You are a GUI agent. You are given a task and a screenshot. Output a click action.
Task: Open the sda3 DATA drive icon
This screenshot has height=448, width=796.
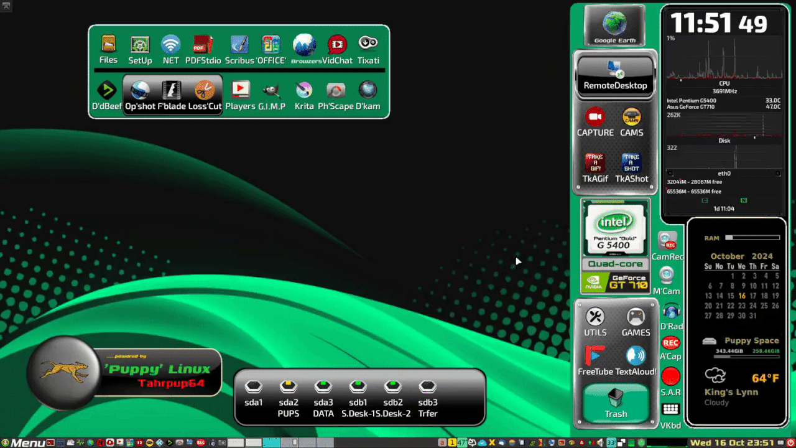[x=323, y=387]
